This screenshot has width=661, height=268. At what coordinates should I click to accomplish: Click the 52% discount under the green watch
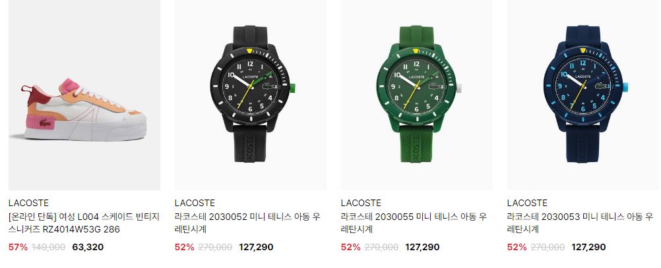[x=351, y=248]
